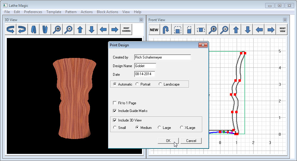Click the up arrow in Front View toolbar
The width and height of the screenshot is (297, 161).
pos(236,30)
